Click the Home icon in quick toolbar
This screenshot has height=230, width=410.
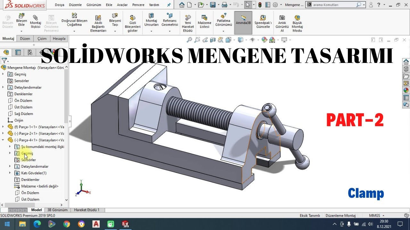(x=182, y=5)
